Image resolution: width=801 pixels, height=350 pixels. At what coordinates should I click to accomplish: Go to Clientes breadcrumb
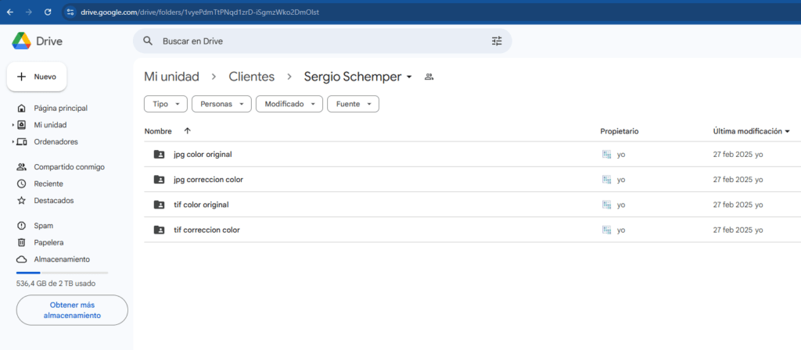tap(251, 77)
